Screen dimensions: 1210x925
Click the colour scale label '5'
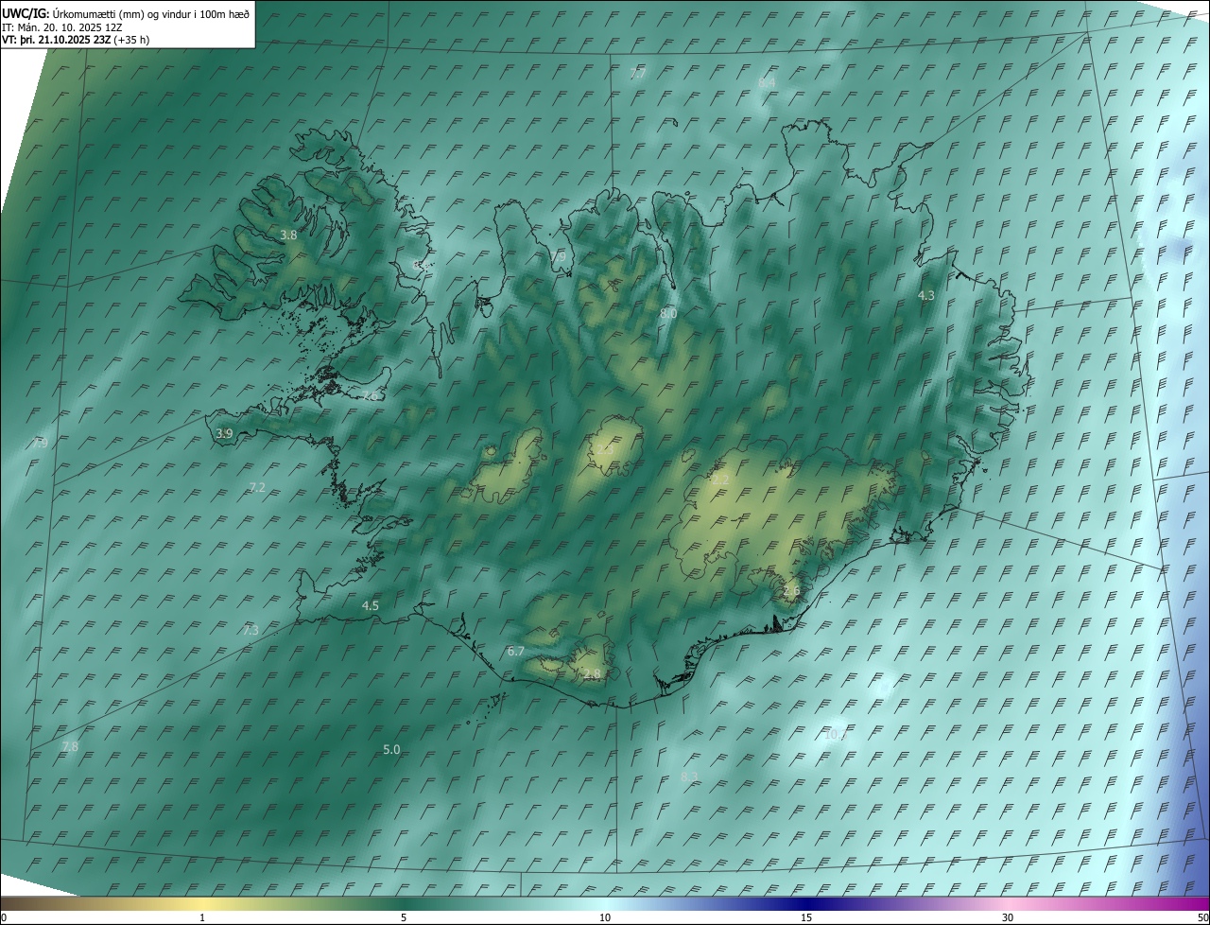tap(404, 917)
